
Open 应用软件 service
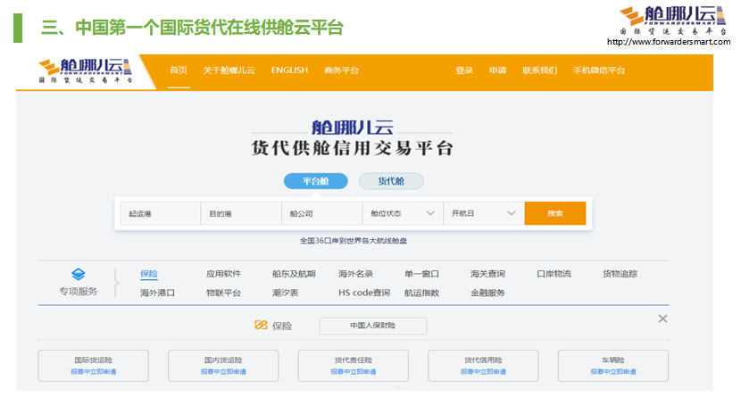pyautogui.click(x=223, y=274)
